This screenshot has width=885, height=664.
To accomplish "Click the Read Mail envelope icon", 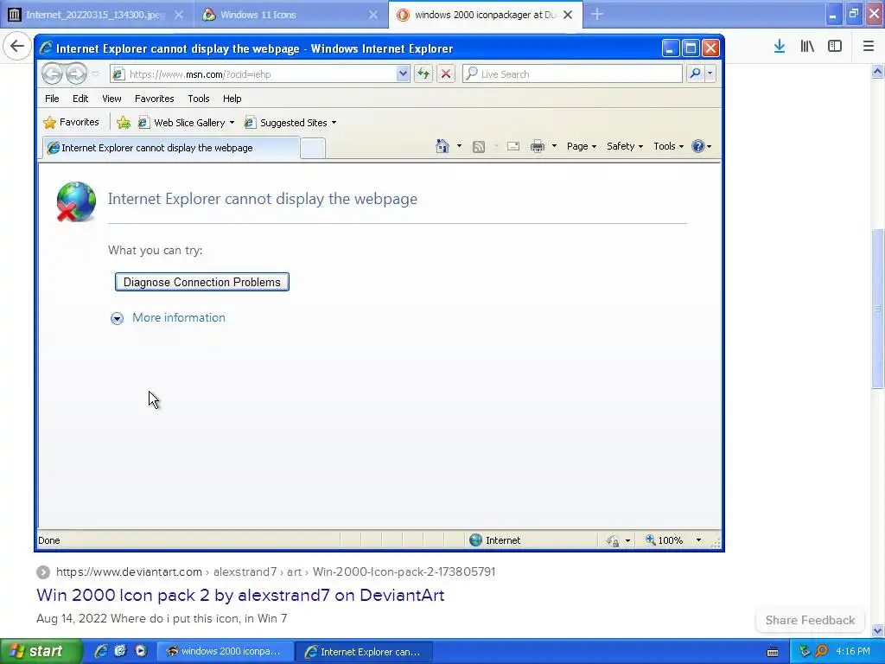I will click(513, 146).
